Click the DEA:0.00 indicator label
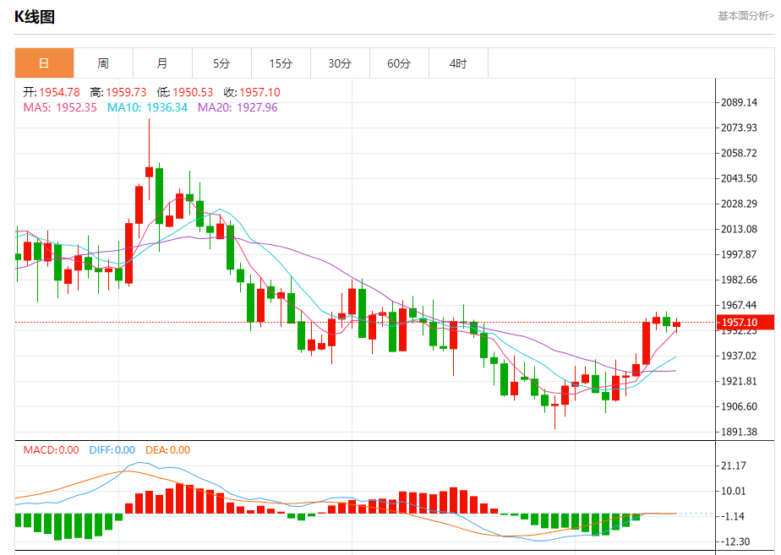This screenshot has width=781, height=555. pos(168,450)
